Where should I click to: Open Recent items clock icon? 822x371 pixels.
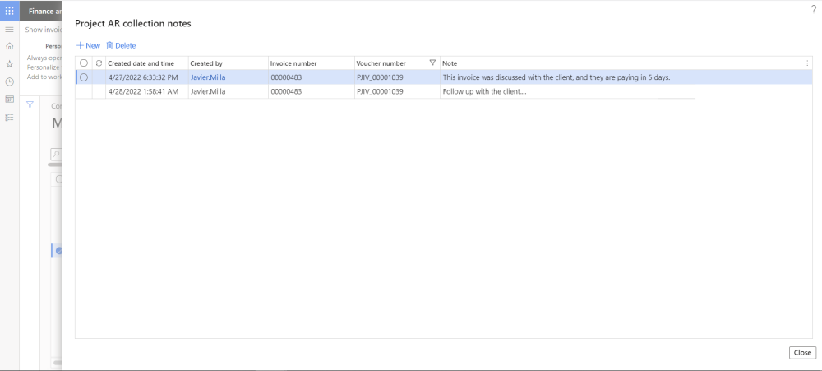coord(9,81)
